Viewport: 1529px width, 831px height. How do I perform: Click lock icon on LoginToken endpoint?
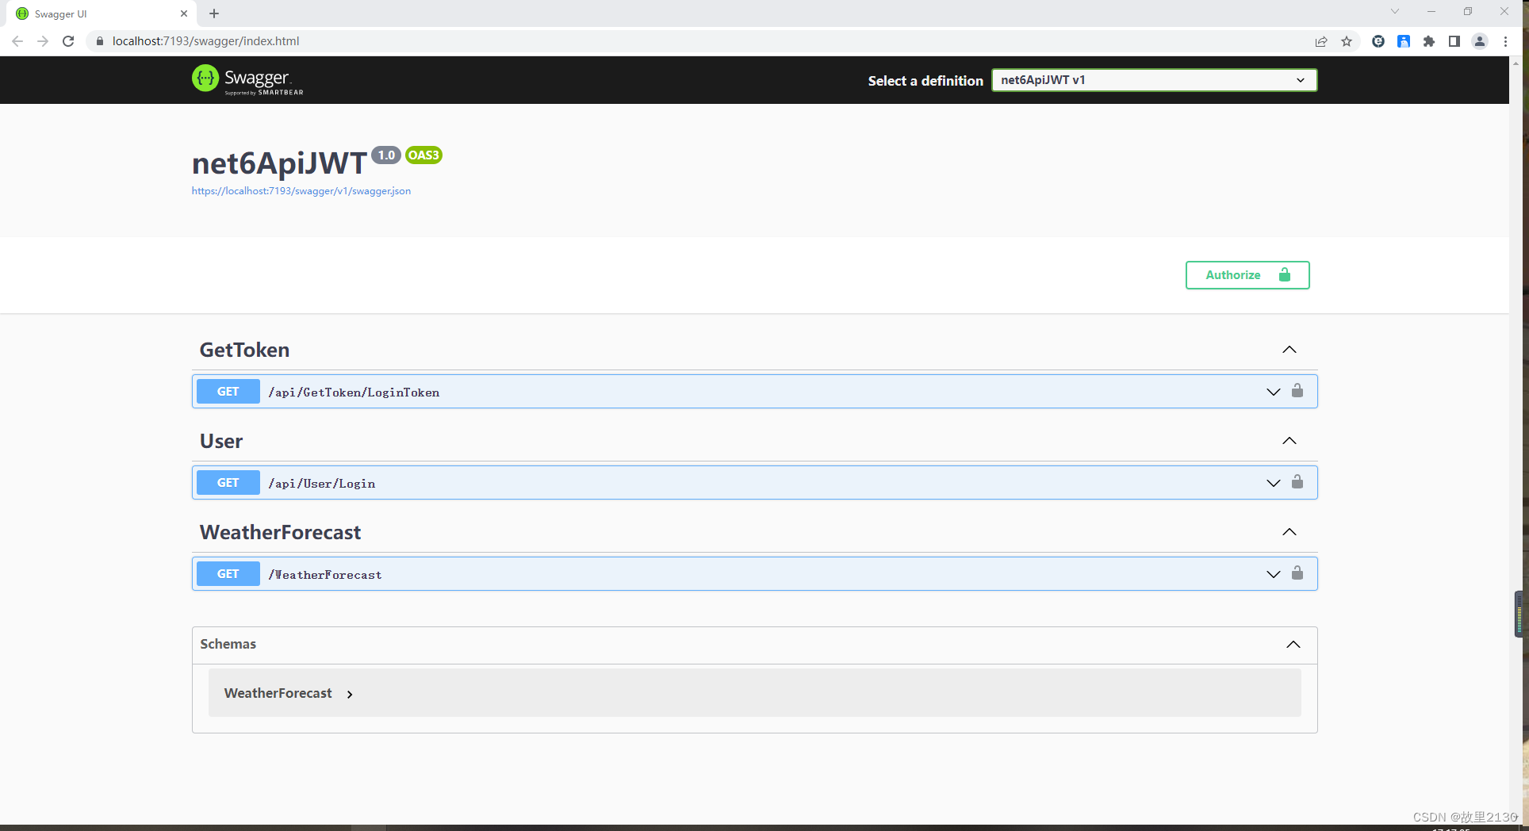tap(1297, 390)
